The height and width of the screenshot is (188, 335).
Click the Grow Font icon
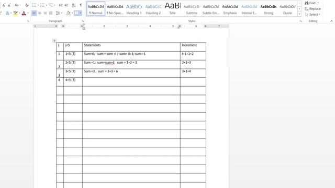4,5
